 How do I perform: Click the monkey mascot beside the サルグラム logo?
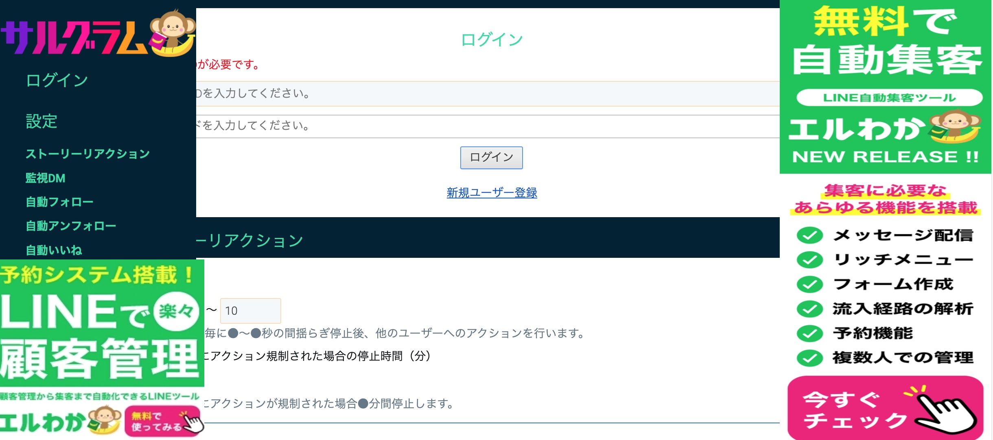[173, 33]
